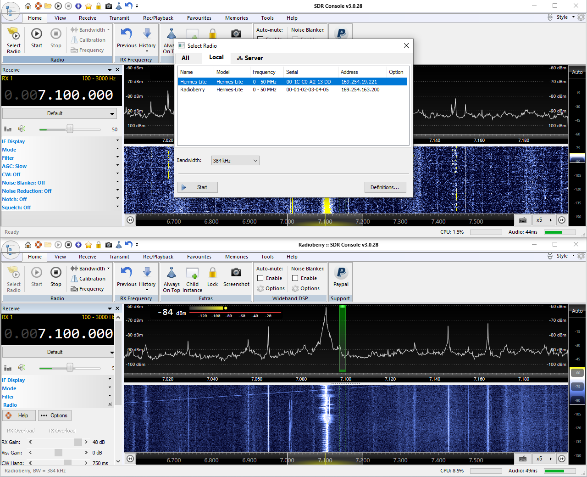Open the Default dropdown in the upper Receive panel
Viewport: 587px width, 477px height.
[x=59, y=113]
